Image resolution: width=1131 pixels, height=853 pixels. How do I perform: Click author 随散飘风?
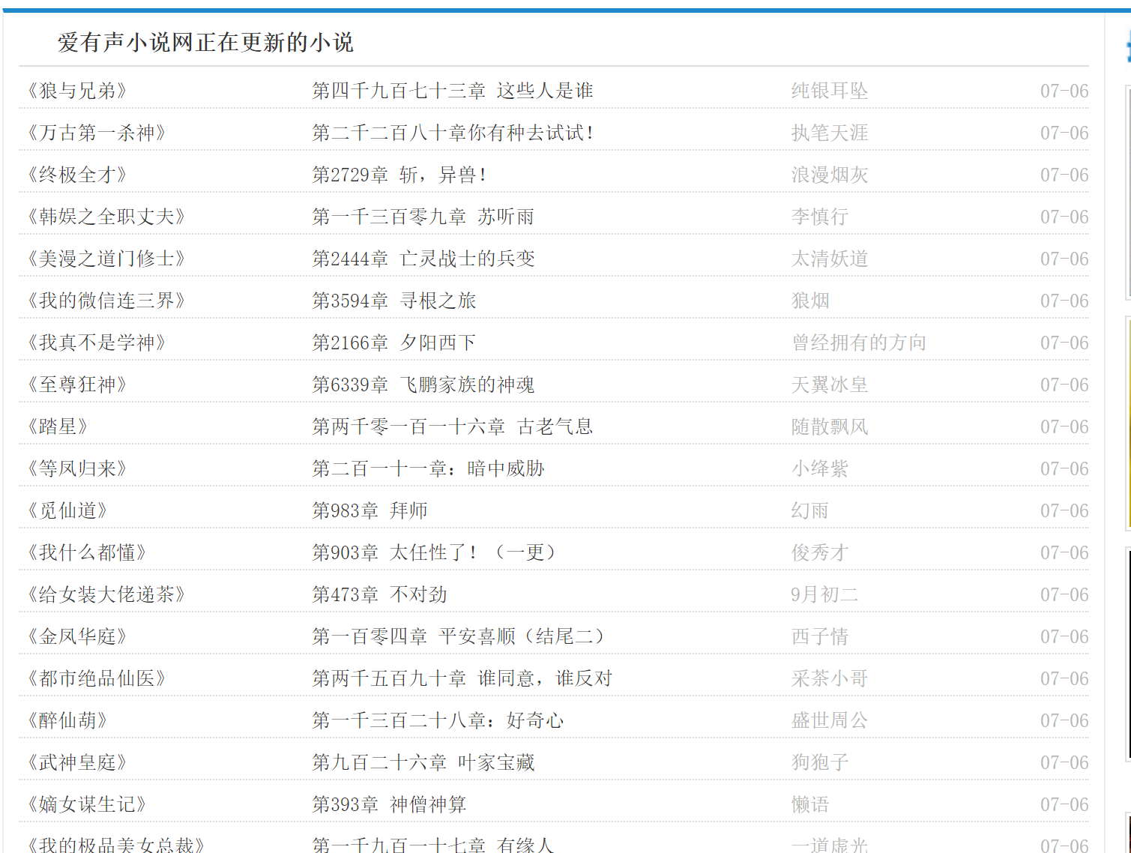(x=830, y=426)
